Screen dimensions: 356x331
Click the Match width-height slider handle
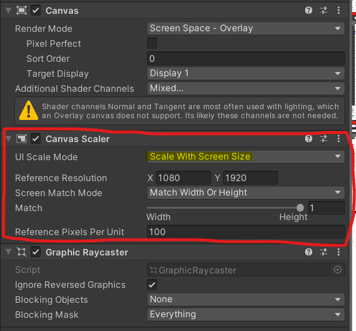coord(300,207)
